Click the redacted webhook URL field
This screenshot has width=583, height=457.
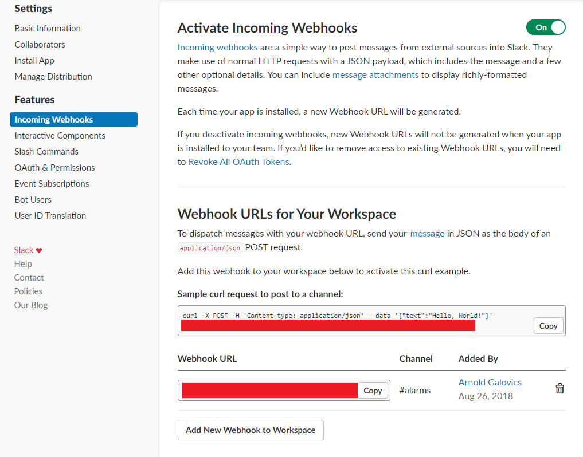tap(269, 391)
